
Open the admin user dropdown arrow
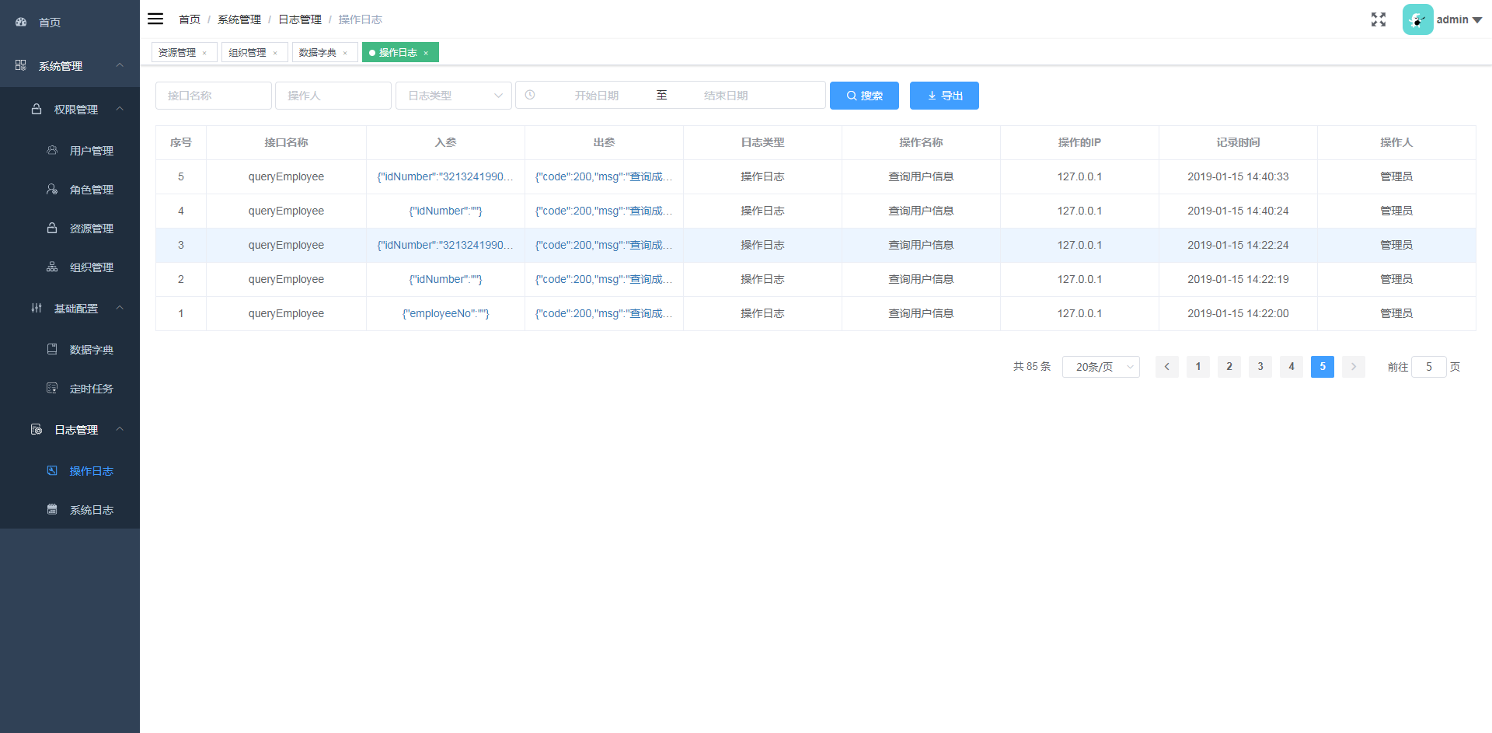pos(1477,20)
